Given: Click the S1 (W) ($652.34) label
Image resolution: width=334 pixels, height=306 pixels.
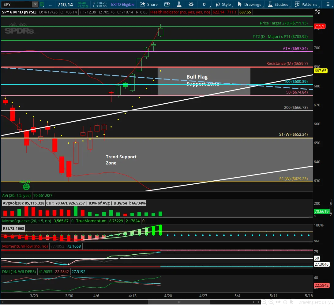Looking at the screenshot, I should pos(293,135).
